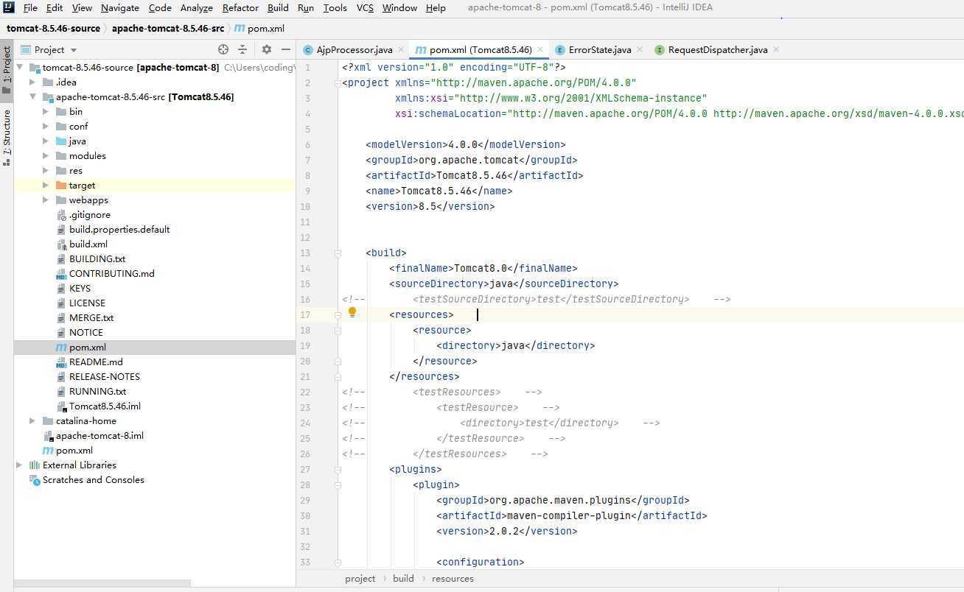The height and width of the screenshot is (592, 964).
Task: Click the BUILDING.txt file icon
Action: pyautogui.click(x=61, y=258)
